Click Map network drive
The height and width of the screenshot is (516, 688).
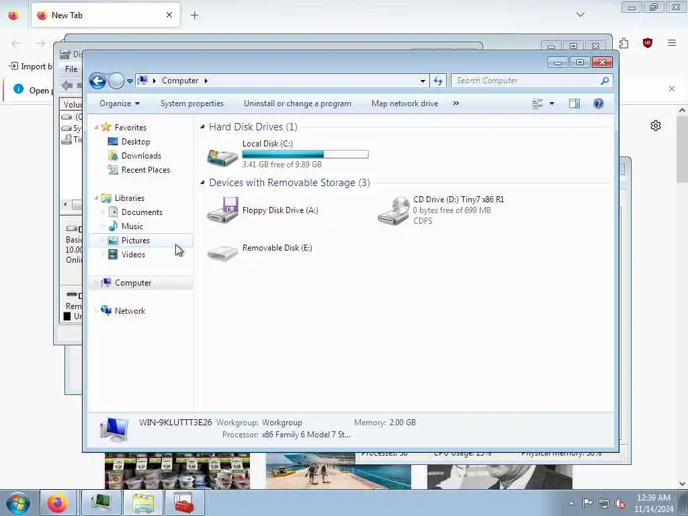[x=404, y=103]
